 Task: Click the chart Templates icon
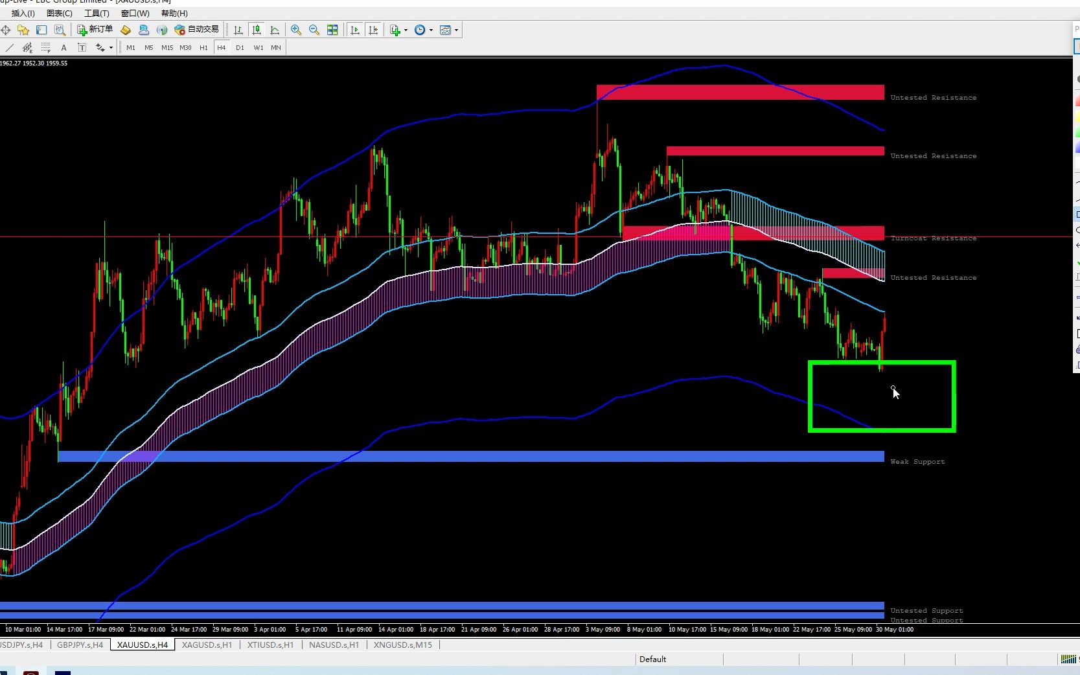point(445,30)
